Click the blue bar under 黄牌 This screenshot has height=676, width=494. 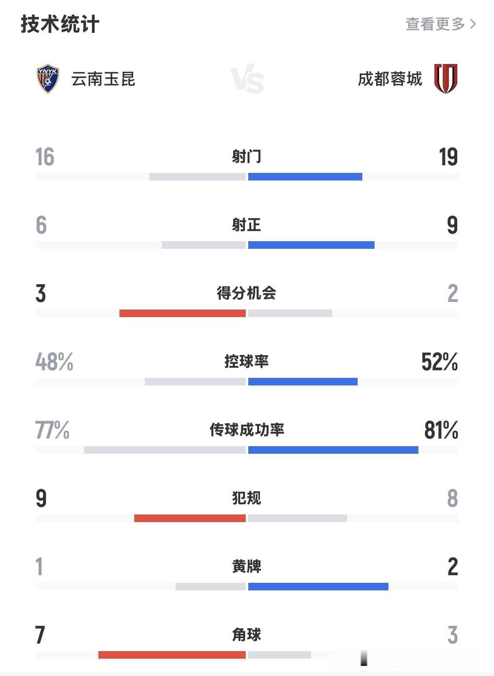point(318,587)
